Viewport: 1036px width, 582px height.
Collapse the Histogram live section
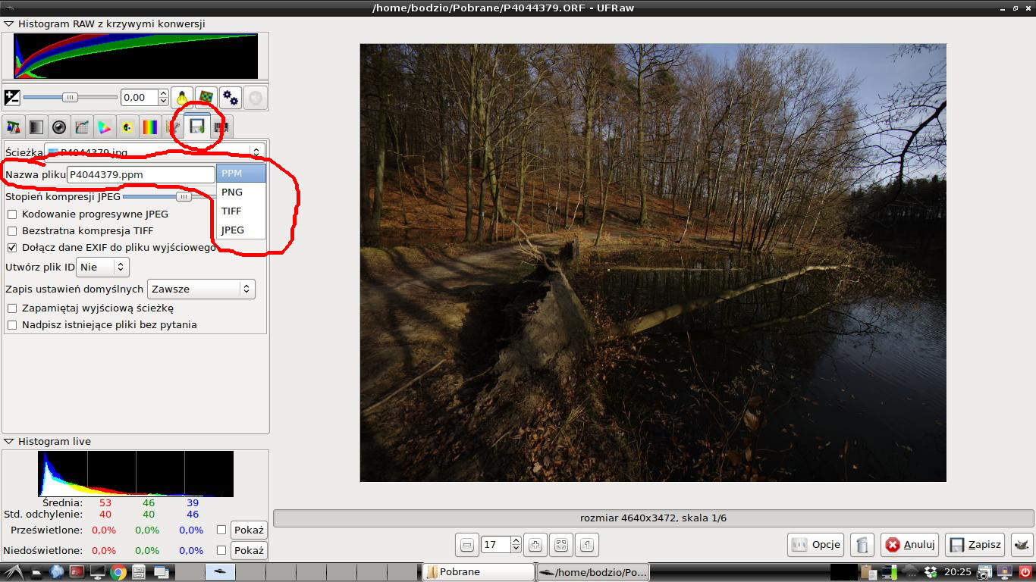(x=9, y=441)
